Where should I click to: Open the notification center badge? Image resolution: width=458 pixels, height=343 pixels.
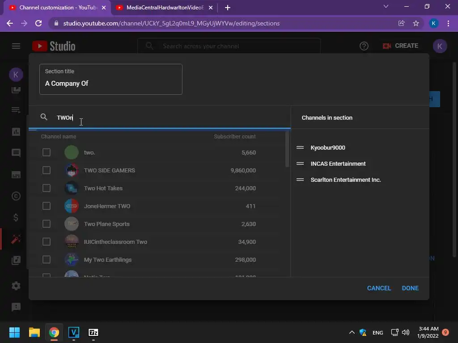(x=445, y=332)
